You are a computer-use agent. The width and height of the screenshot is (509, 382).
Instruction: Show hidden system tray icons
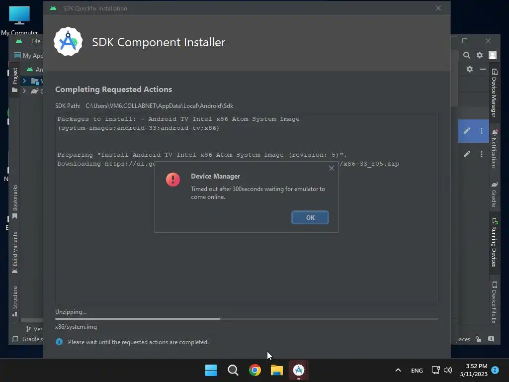tap(398, 370)
